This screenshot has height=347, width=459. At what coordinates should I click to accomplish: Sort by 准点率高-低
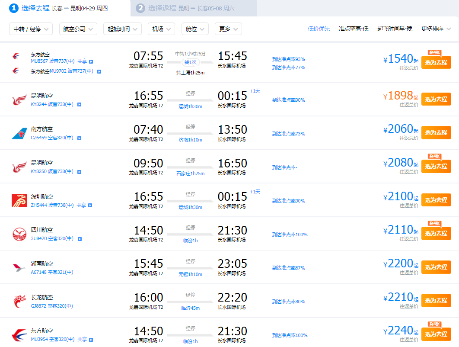coord(354,29)
